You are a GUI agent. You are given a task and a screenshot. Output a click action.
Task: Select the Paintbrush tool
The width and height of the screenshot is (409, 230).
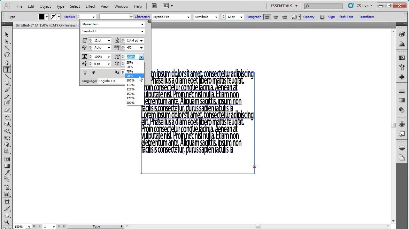pos(7,89)
